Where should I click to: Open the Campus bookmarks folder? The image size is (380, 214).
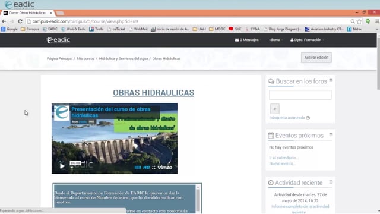click(30, 29)
